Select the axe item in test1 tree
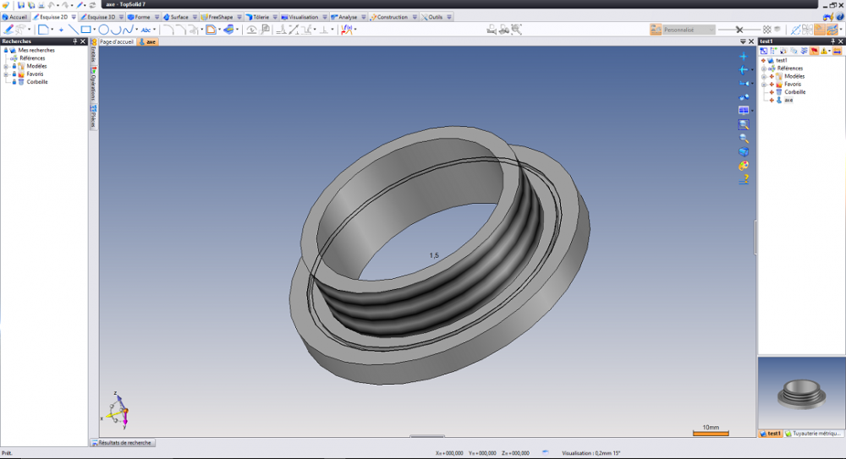The width and height of the screenshot is (846, 459). 788,100
